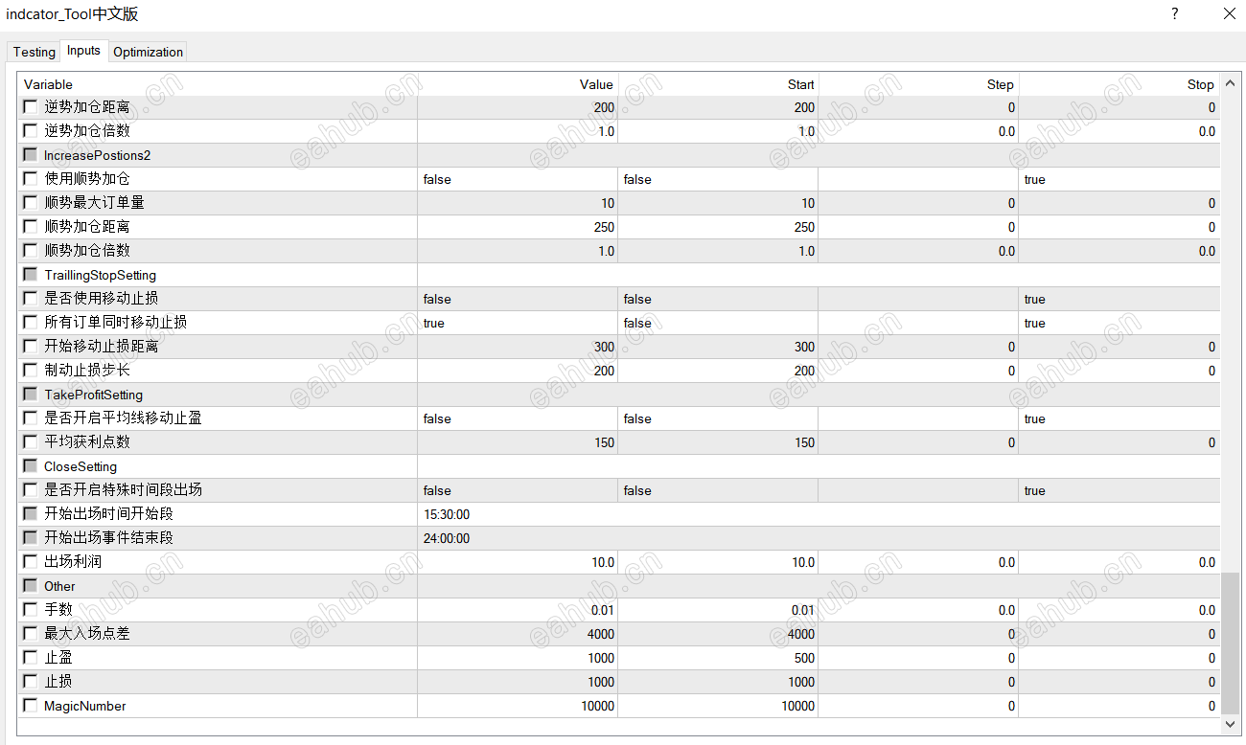
Task: Edit the 止盈 value field showing 1000
Action: tap(518, 658)
